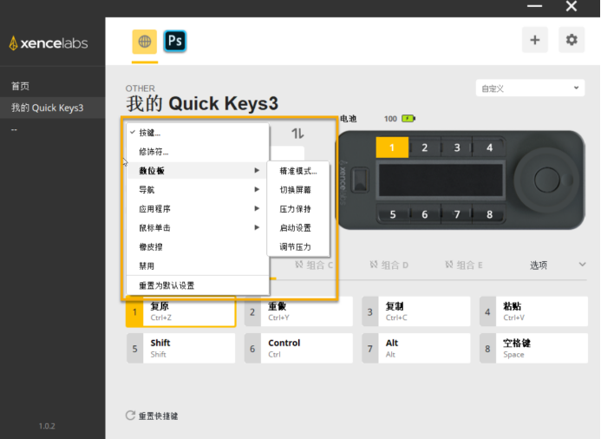
Task: Choose 修饰符... from the context menu
Action: [198, 152]
